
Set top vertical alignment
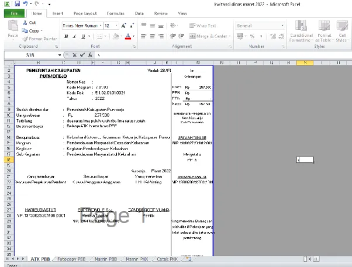[144, 26]
